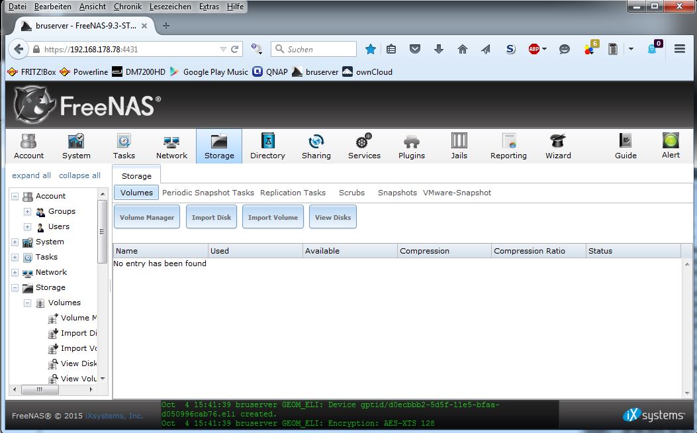Open the Jails toolbar icon
Viewport: 697px width, 433px height.
459,146
